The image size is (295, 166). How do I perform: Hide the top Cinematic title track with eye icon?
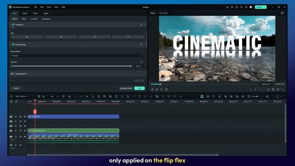(25, 117)
